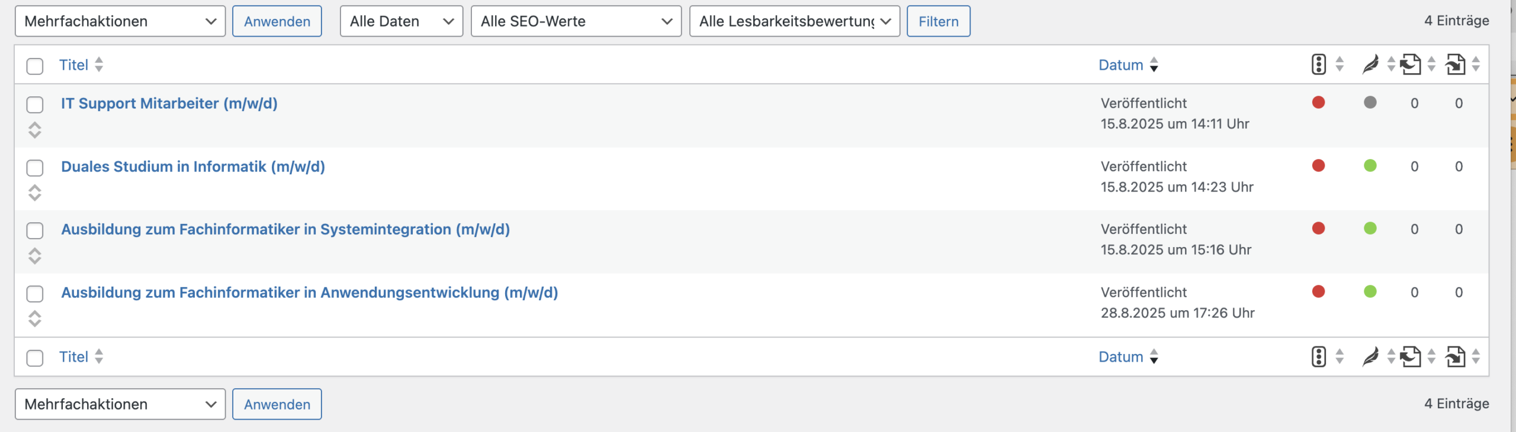Expand the Alle Daten date filter
1516x432 pixels.
click(x=401, y=21)
